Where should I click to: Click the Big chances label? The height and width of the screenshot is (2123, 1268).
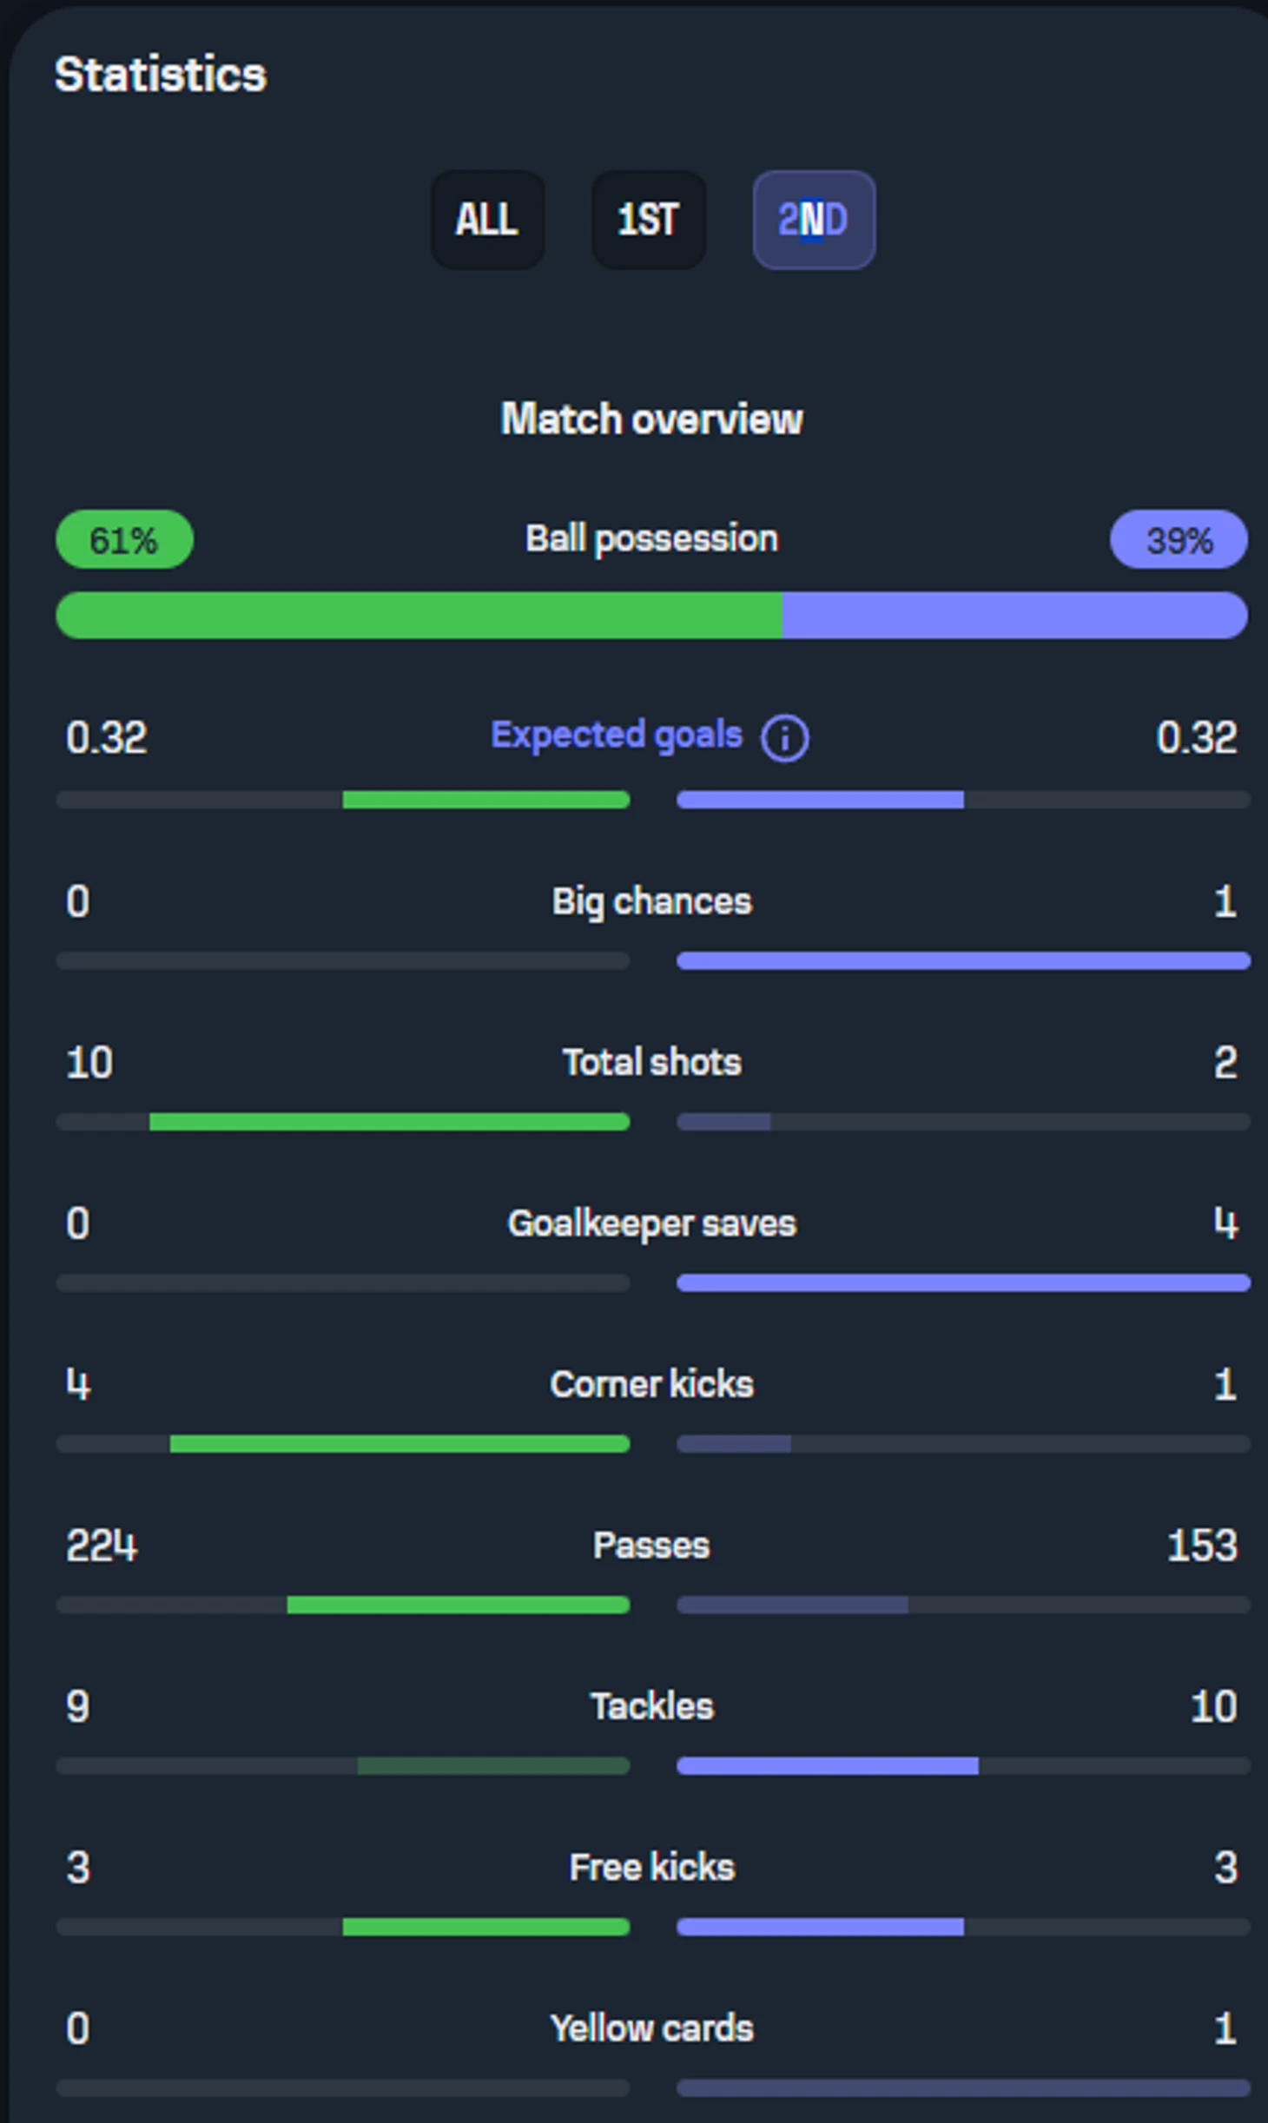pos(651,901)
